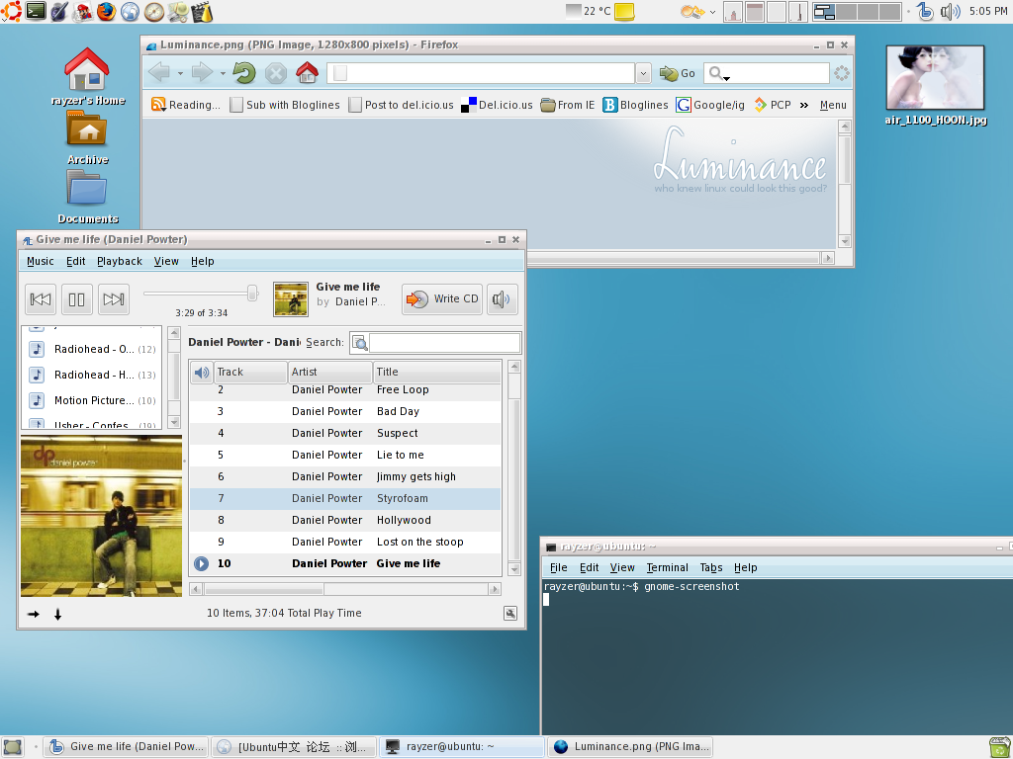Open the Del.icio.us bookmark
The width and height of the screenshot is (1013, 759).
tap(497, 105)
